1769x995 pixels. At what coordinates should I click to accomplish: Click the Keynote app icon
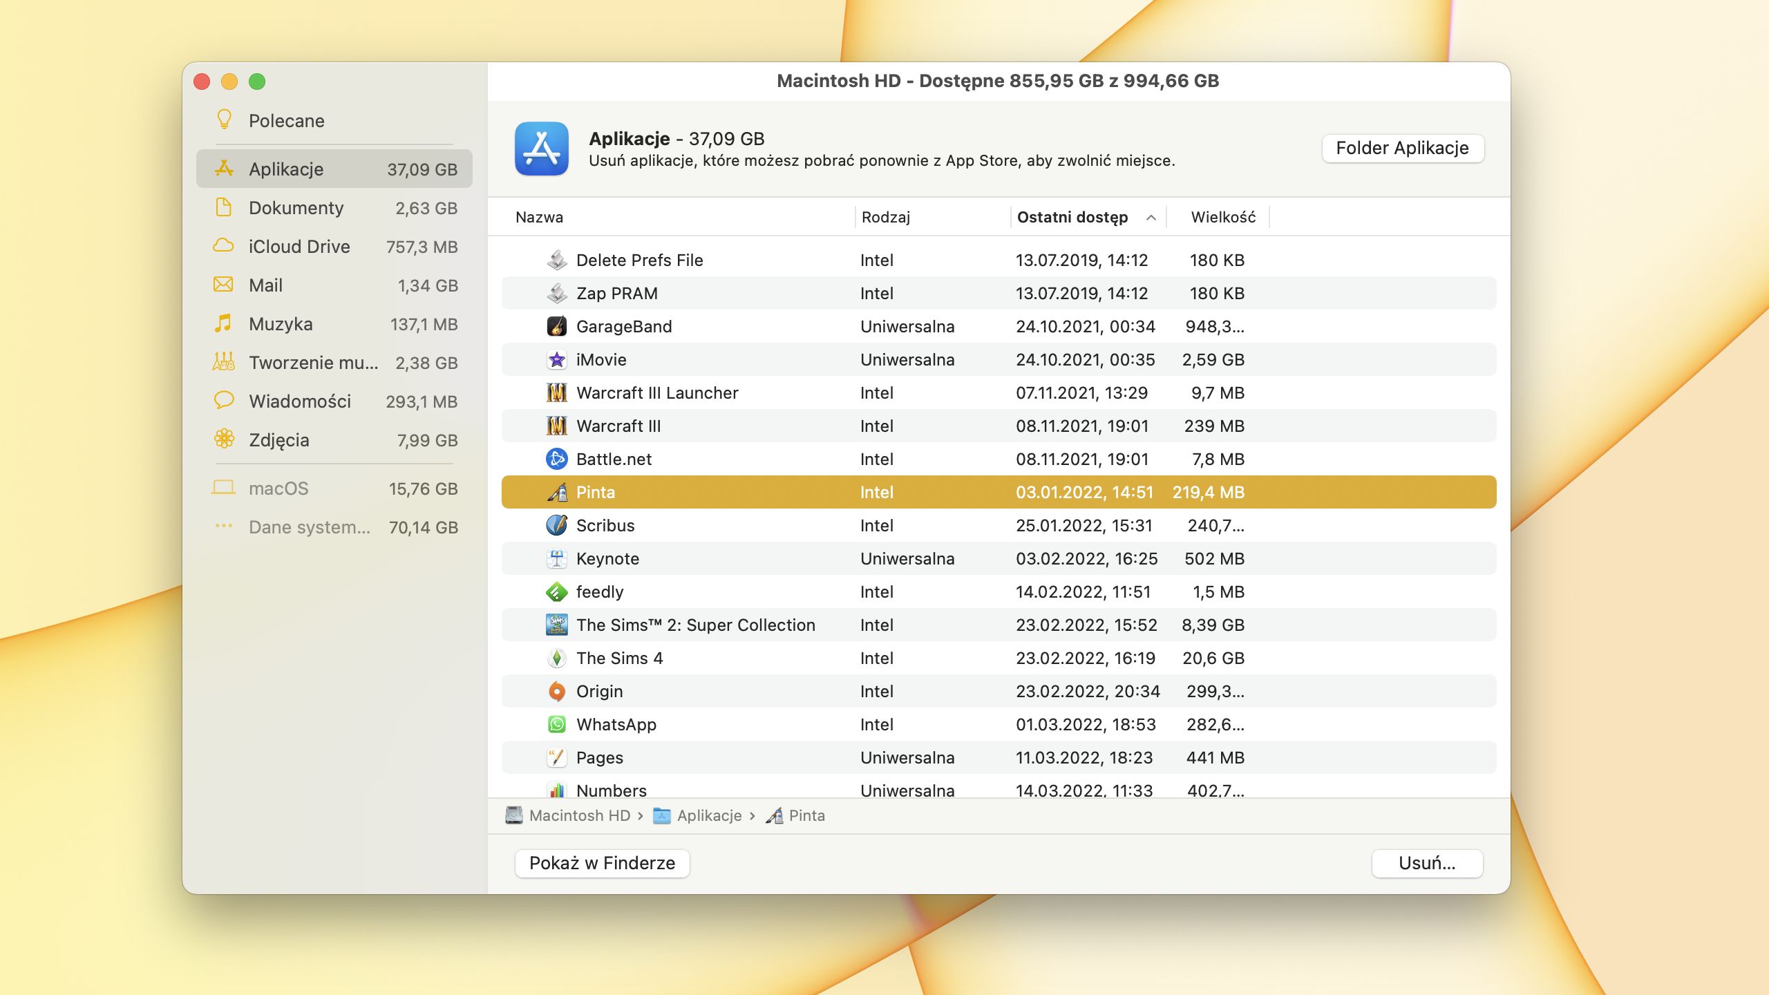[x=556, y=558]
